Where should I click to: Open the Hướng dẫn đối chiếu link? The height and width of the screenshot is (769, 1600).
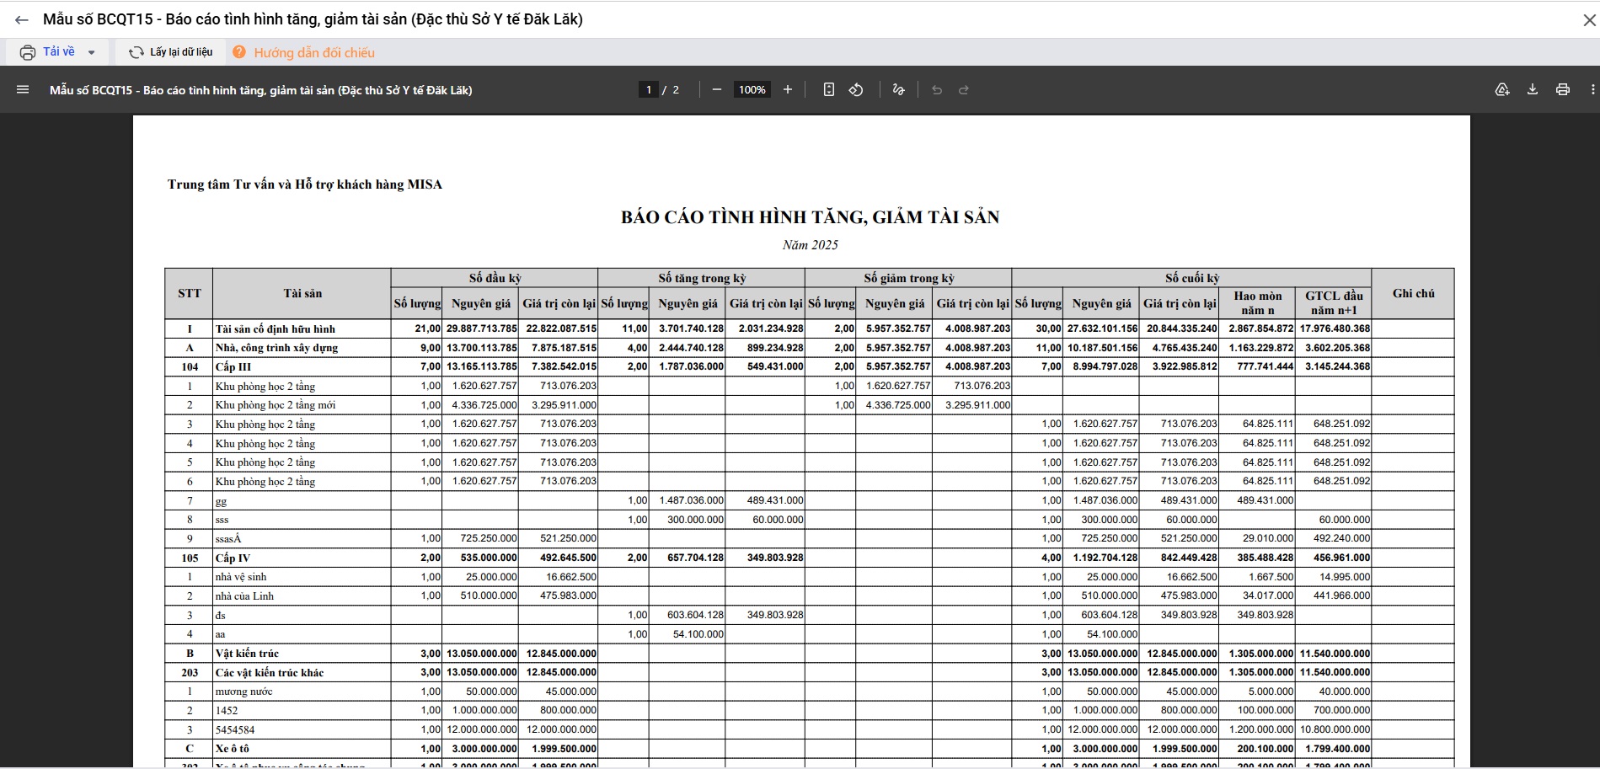(313, 53)
